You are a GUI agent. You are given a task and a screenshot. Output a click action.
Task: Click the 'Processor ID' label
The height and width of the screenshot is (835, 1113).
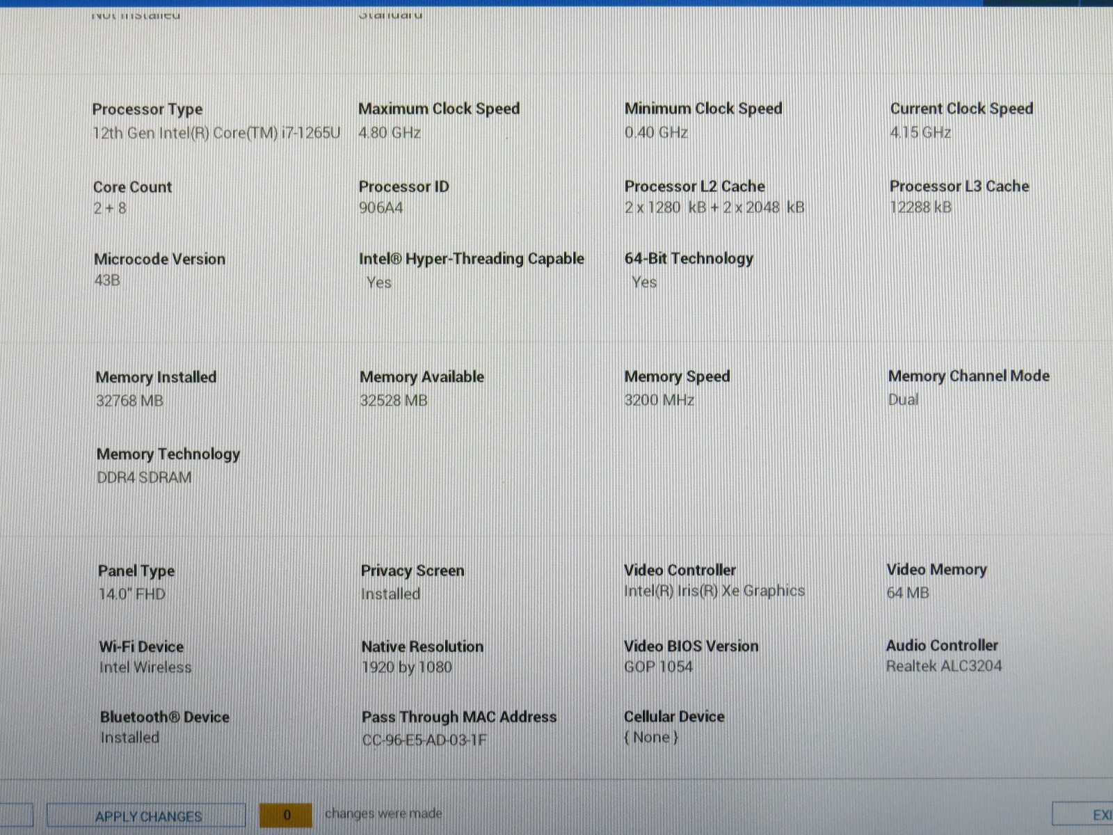403,186
